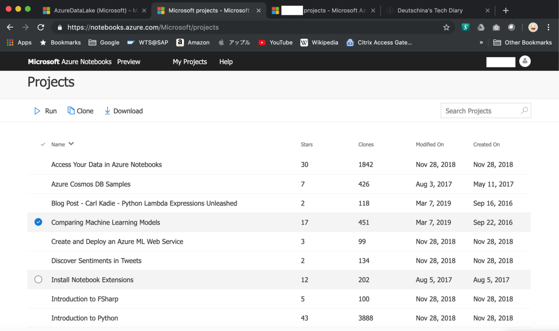Reload the page in the browser
This screenshot has height=331, width=559.
41,27
